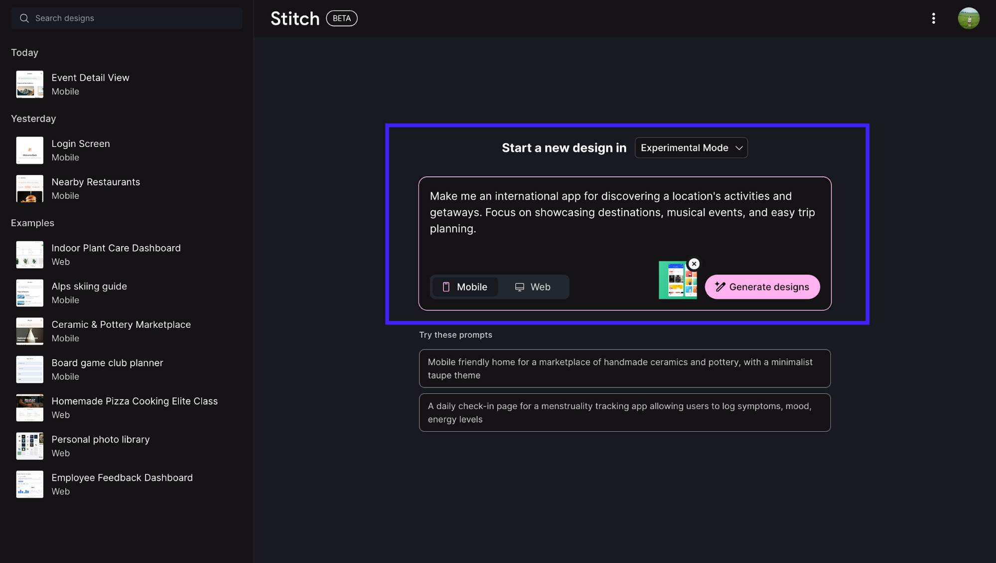Open the three-dot more options menu
Screen dimensions: 996x563
(933, 18)
